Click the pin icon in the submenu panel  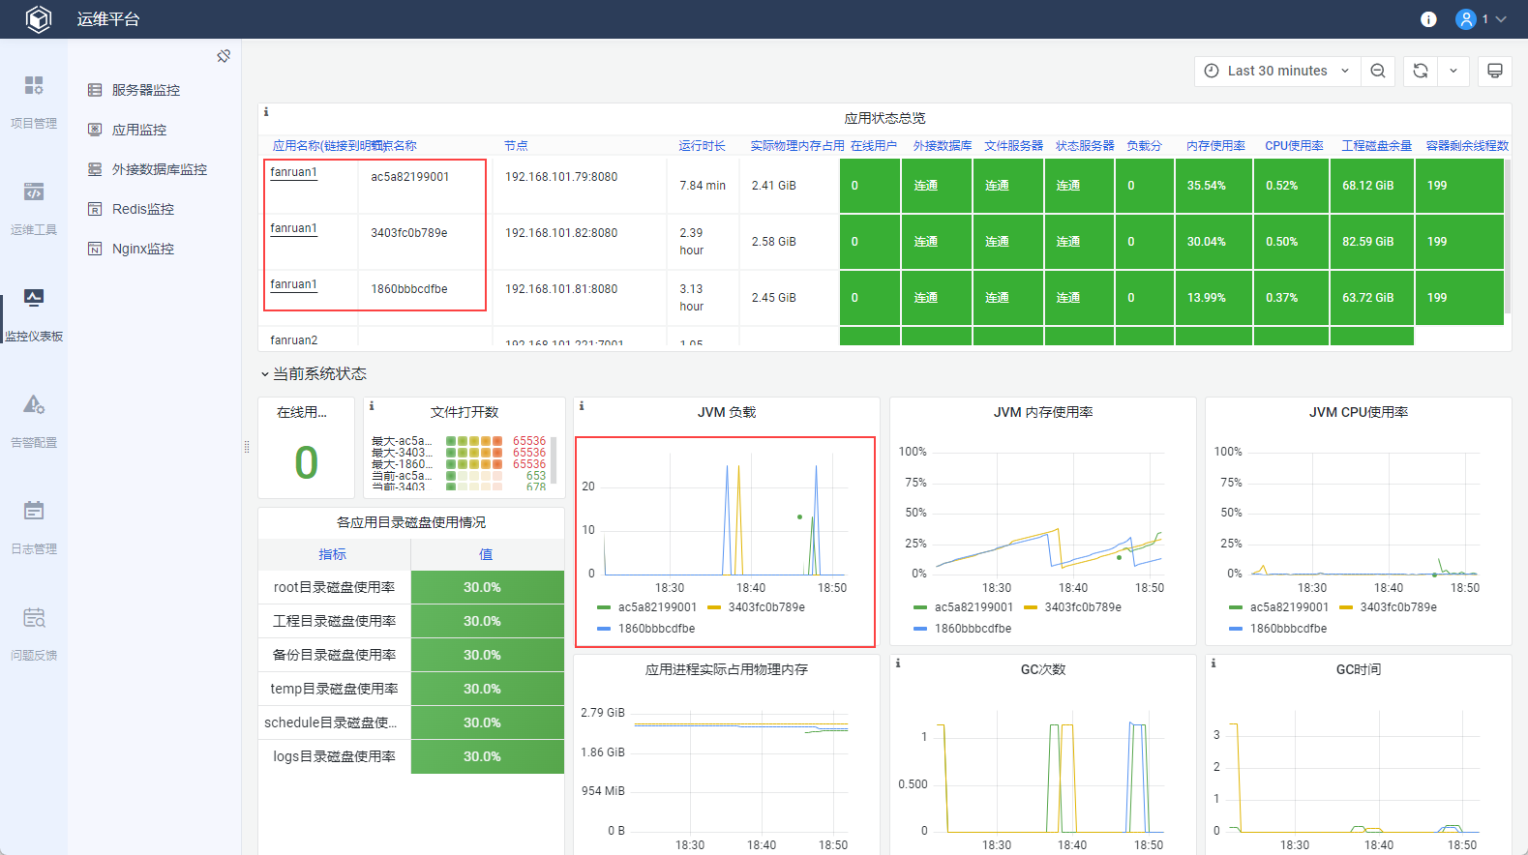coord(224,56)
